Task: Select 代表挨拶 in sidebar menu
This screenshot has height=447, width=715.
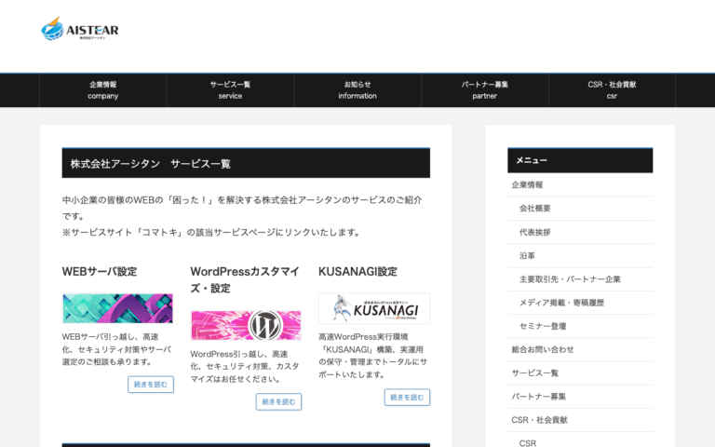Action: (535, 232)
